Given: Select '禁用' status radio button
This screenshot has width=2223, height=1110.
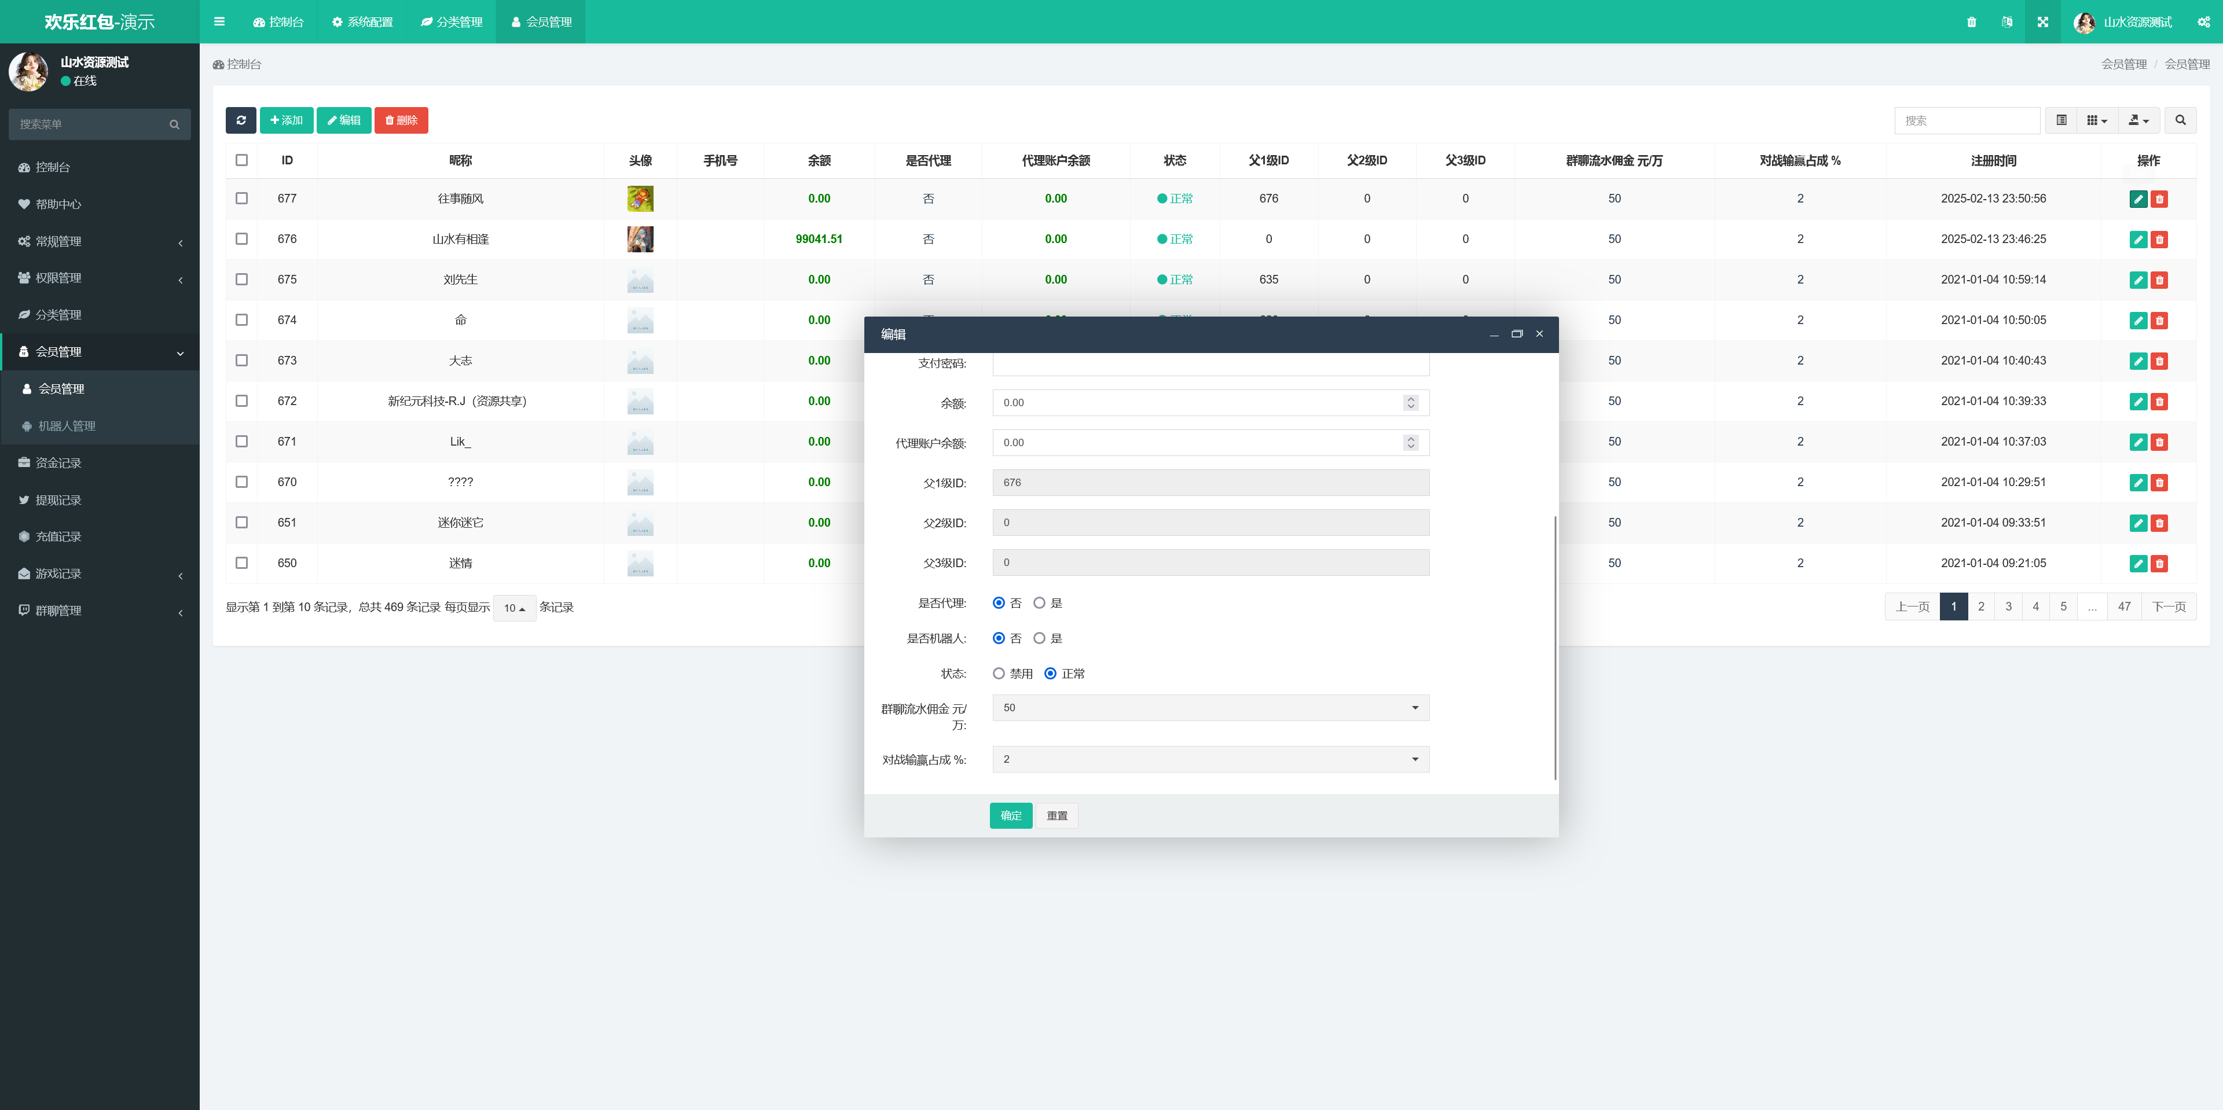Looking at the screenshot, I should [x=999, y=674].
